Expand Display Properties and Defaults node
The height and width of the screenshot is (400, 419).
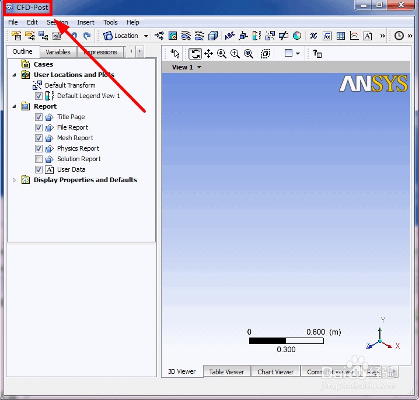15,180
